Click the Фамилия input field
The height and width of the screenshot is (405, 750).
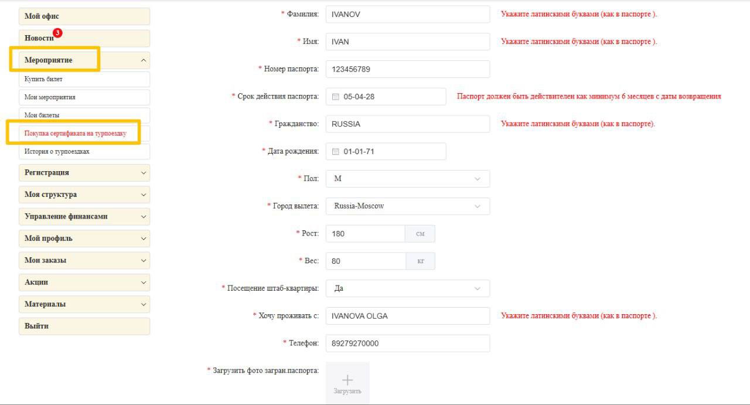coord(407,15)
